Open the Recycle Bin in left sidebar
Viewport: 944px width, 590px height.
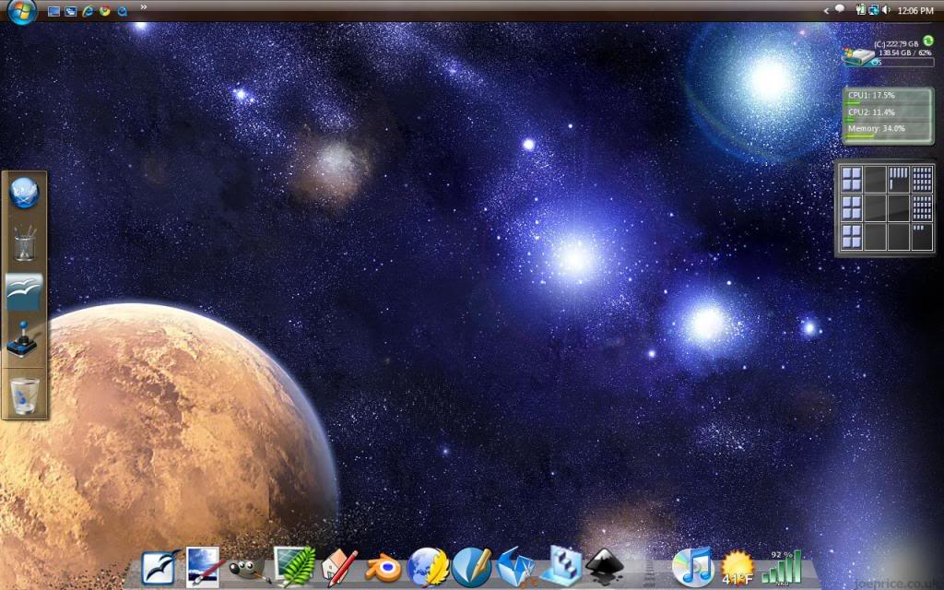25,395
